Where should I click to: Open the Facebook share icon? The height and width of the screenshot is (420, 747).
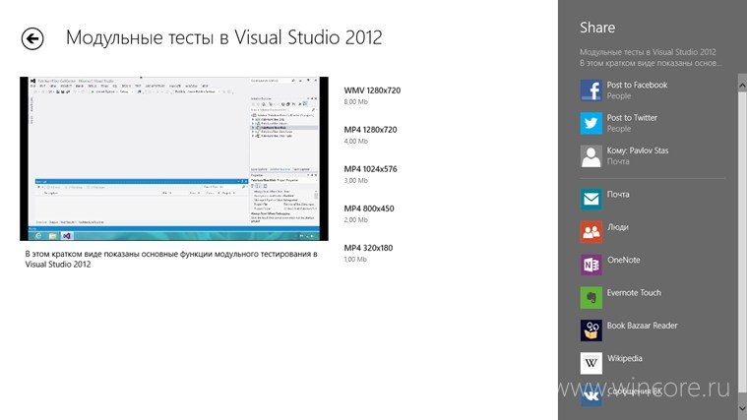pos(591,90)
